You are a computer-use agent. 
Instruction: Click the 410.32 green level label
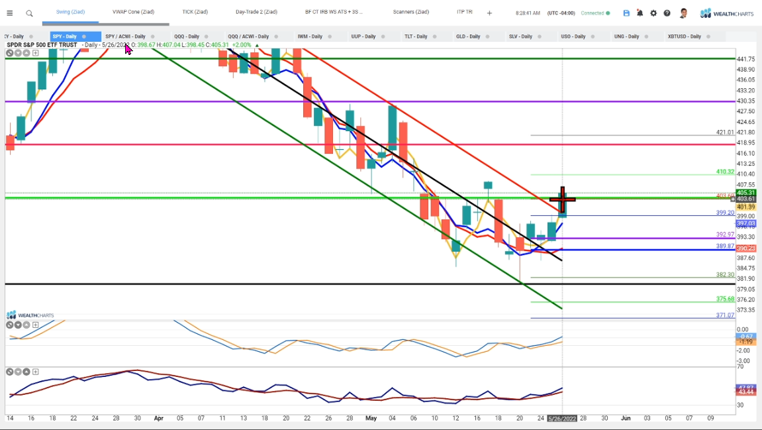tap(725, 172)
